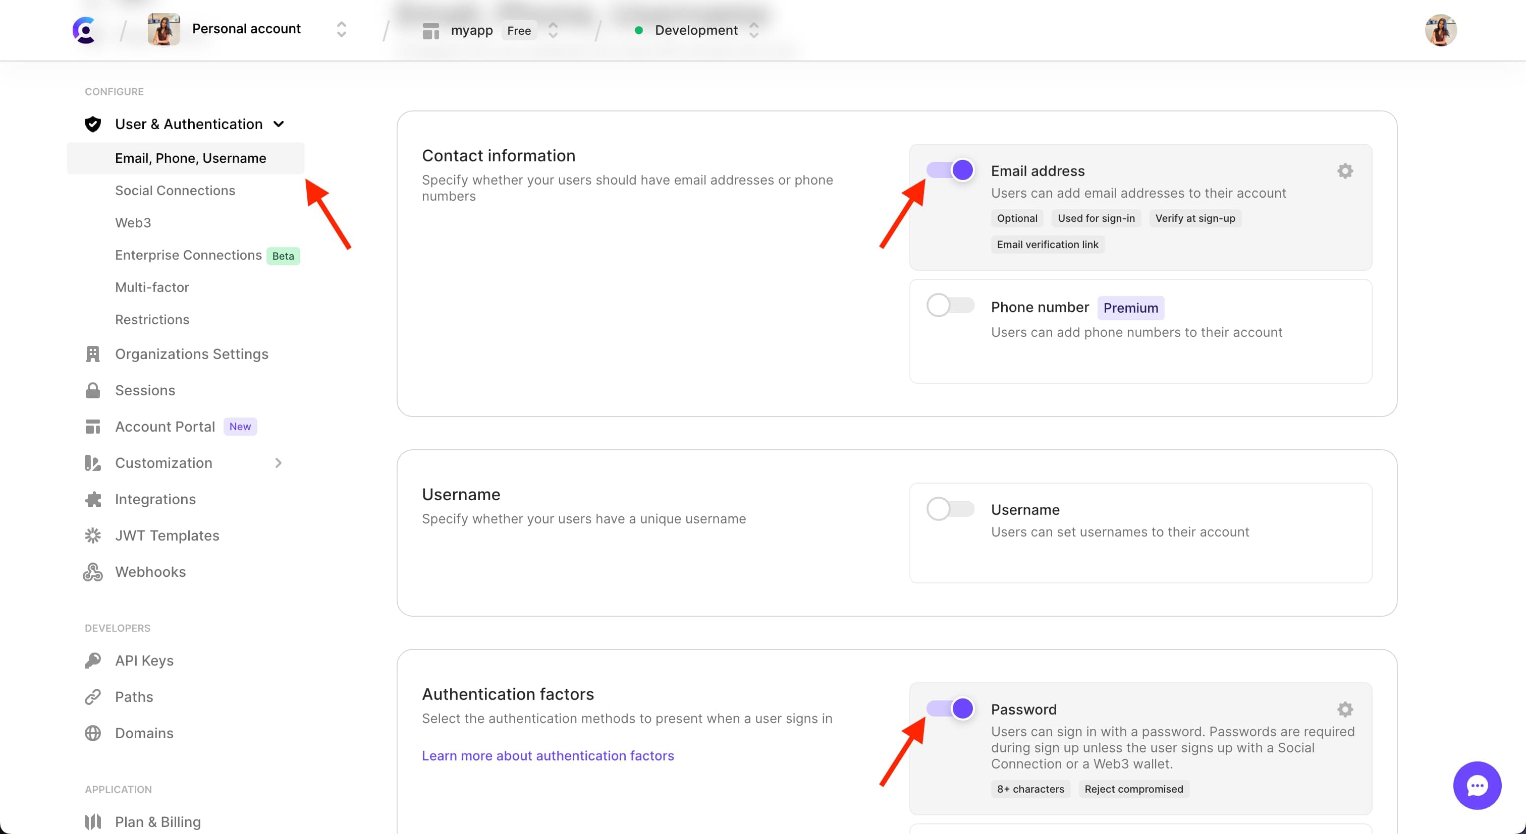
Task: Open the Personal account switcher
Action: (x=341, y=29)
